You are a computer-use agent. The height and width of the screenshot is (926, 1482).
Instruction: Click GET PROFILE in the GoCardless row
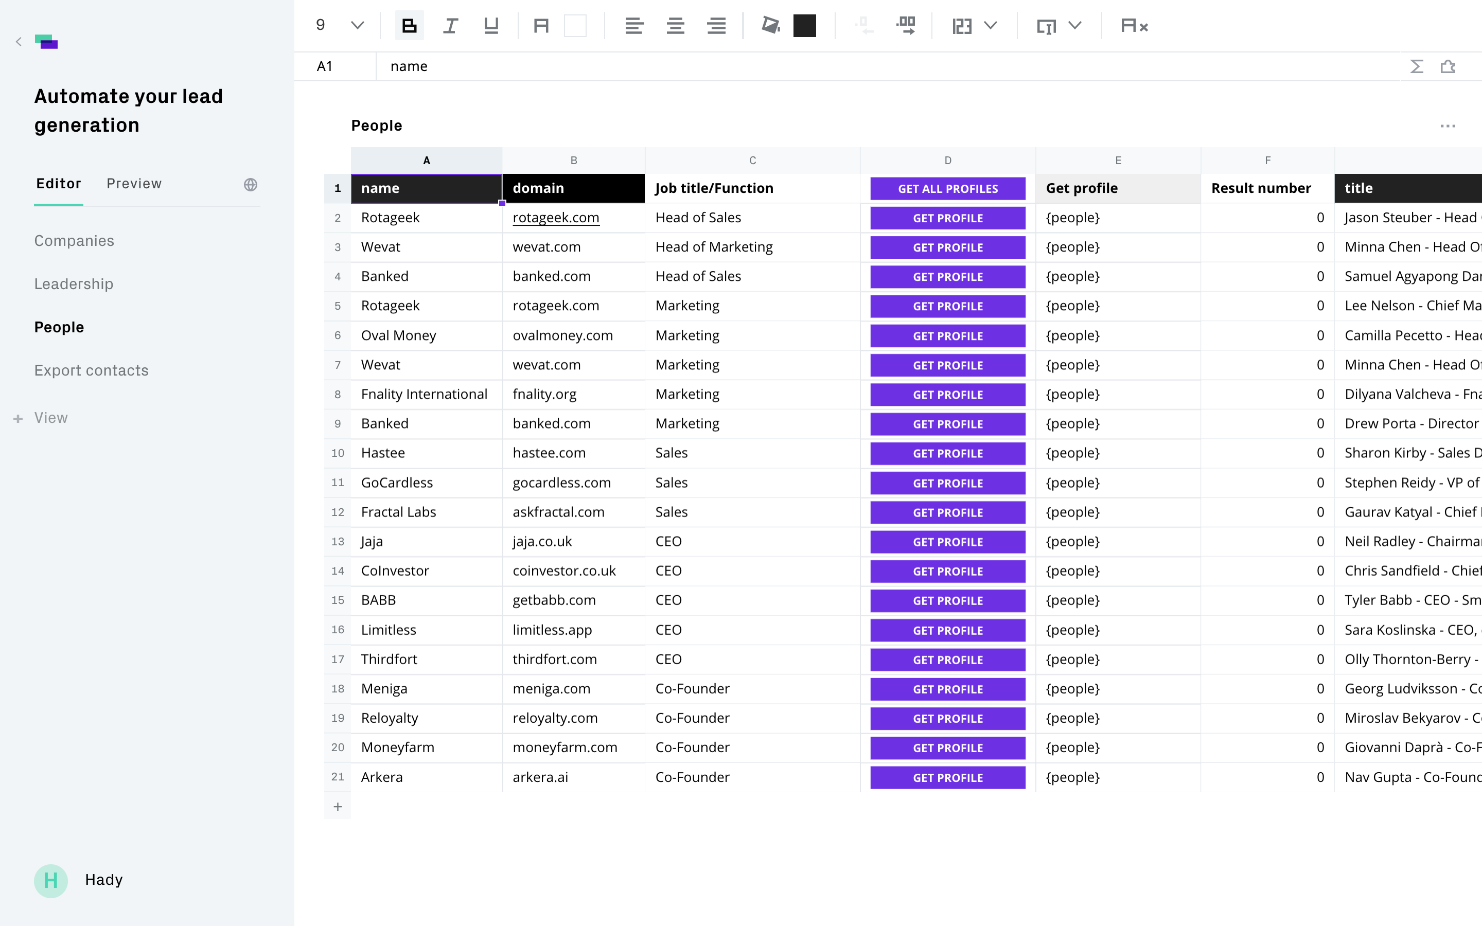click(x=947, y=483)
